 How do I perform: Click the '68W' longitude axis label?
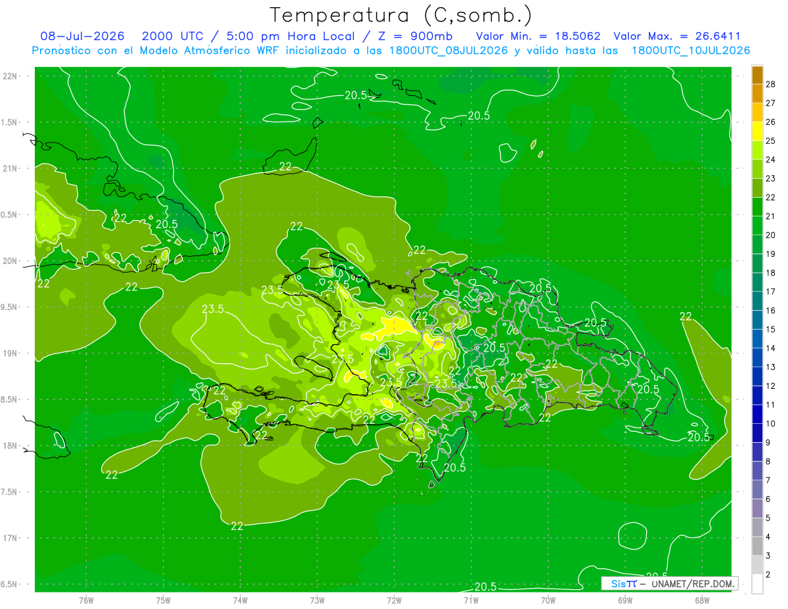coord(701,600)
